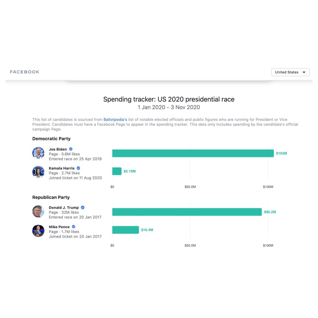Open Donald J. Trump's page name link

(x=64, y=208)
